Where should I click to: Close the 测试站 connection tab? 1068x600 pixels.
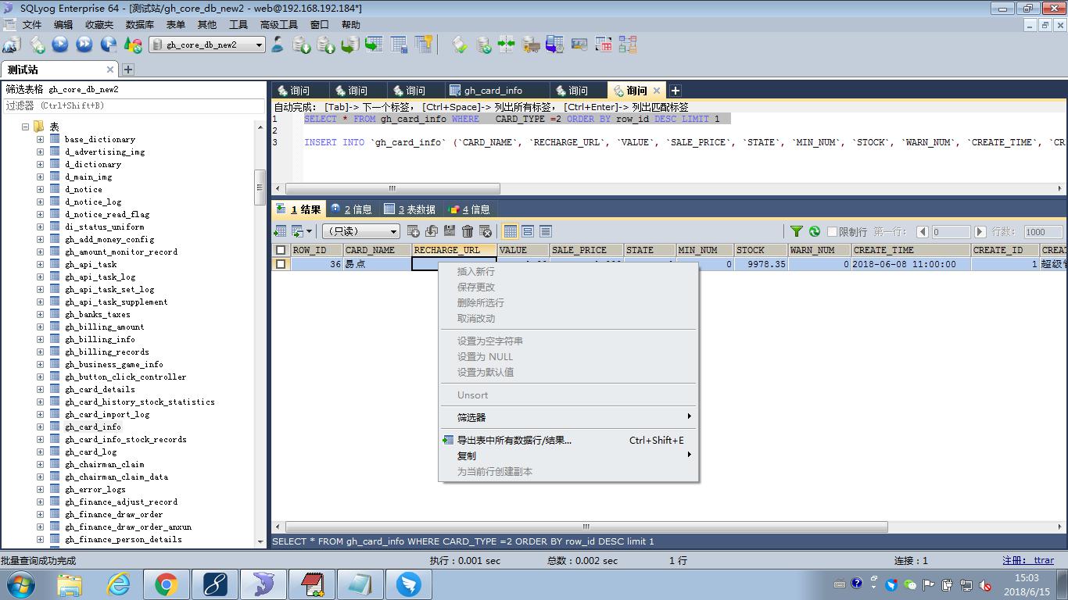(111, 70)
